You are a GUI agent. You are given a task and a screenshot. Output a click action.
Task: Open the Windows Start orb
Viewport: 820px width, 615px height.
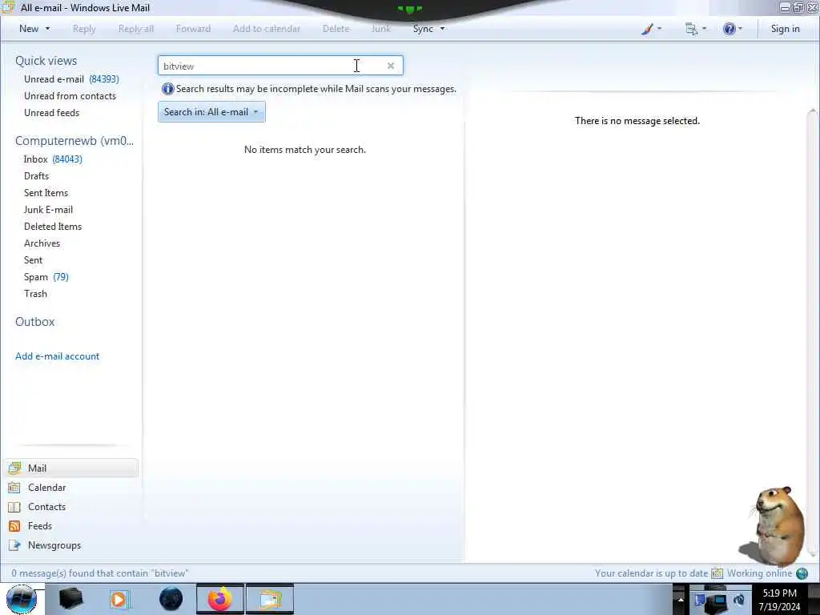[x=22, y=599]
